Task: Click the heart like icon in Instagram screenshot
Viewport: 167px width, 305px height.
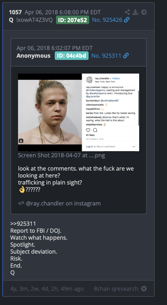Action: coord(88,130)
